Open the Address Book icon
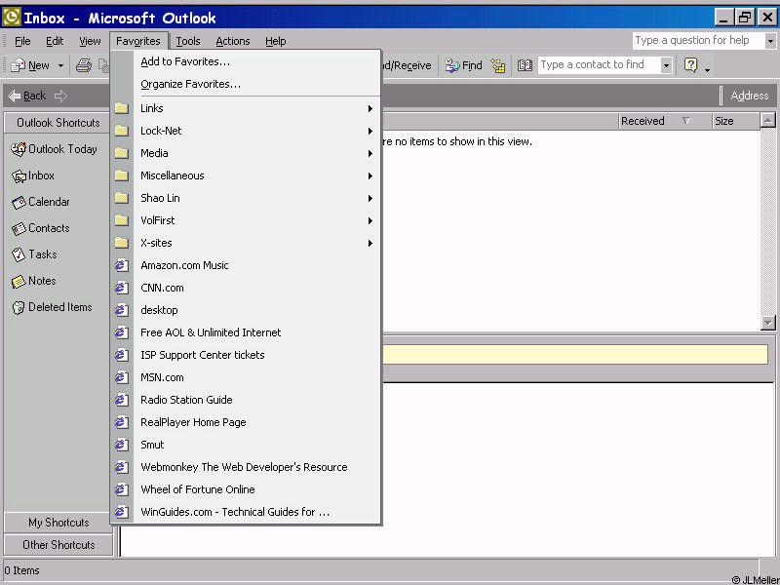Viewport: 780px width, 585px height. click(x=525, y=65)
